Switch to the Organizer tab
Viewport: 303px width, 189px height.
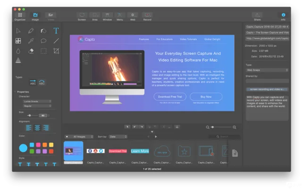point(20,17)
